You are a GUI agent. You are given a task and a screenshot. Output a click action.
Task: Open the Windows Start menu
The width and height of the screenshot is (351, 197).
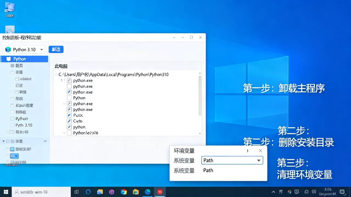point(6,192)
